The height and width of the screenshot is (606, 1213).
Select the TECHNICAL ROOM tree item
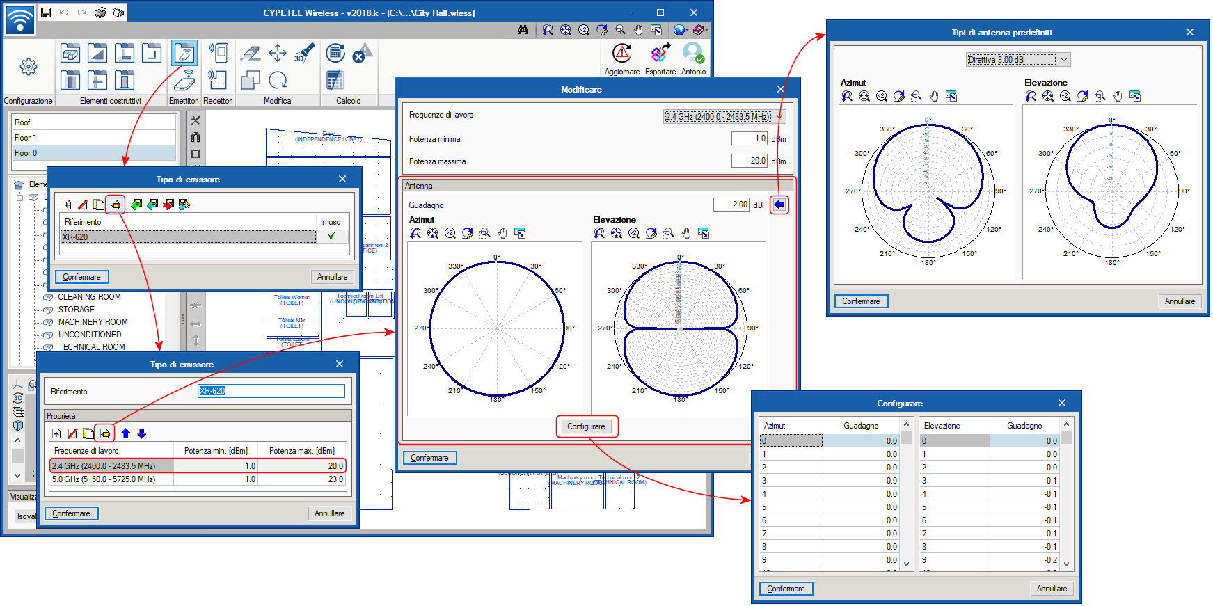(x=91, y=347)
